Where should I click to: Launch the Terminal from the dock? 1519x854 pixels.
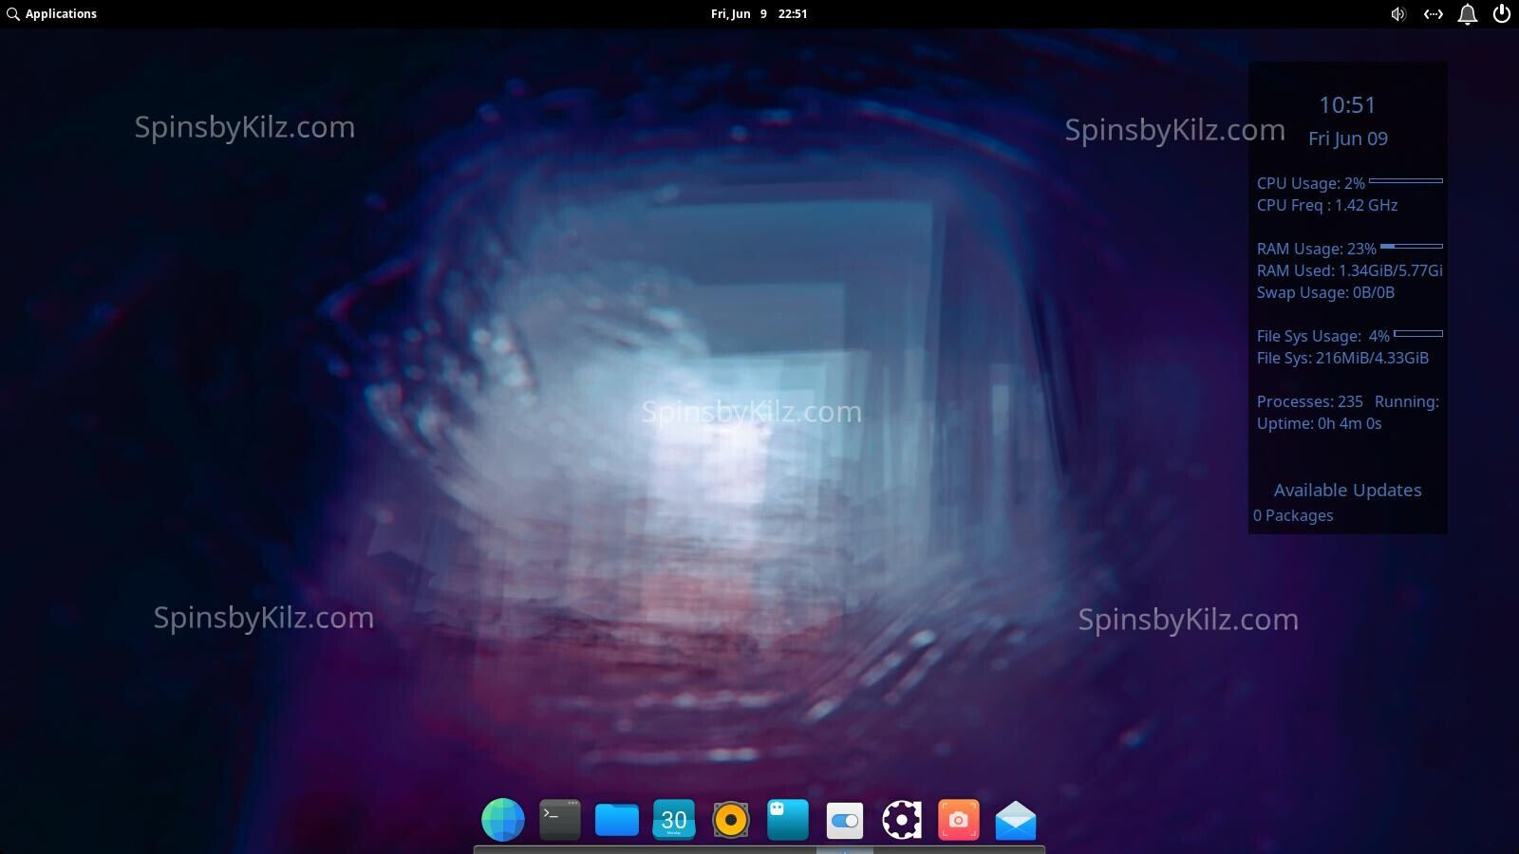[x=560, y=820]
